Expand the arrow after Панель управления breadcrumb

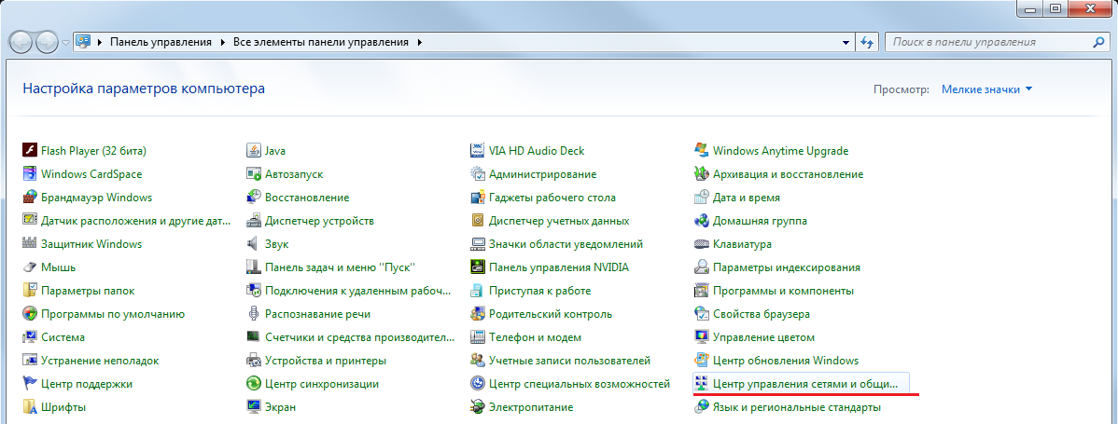[222, 42]
